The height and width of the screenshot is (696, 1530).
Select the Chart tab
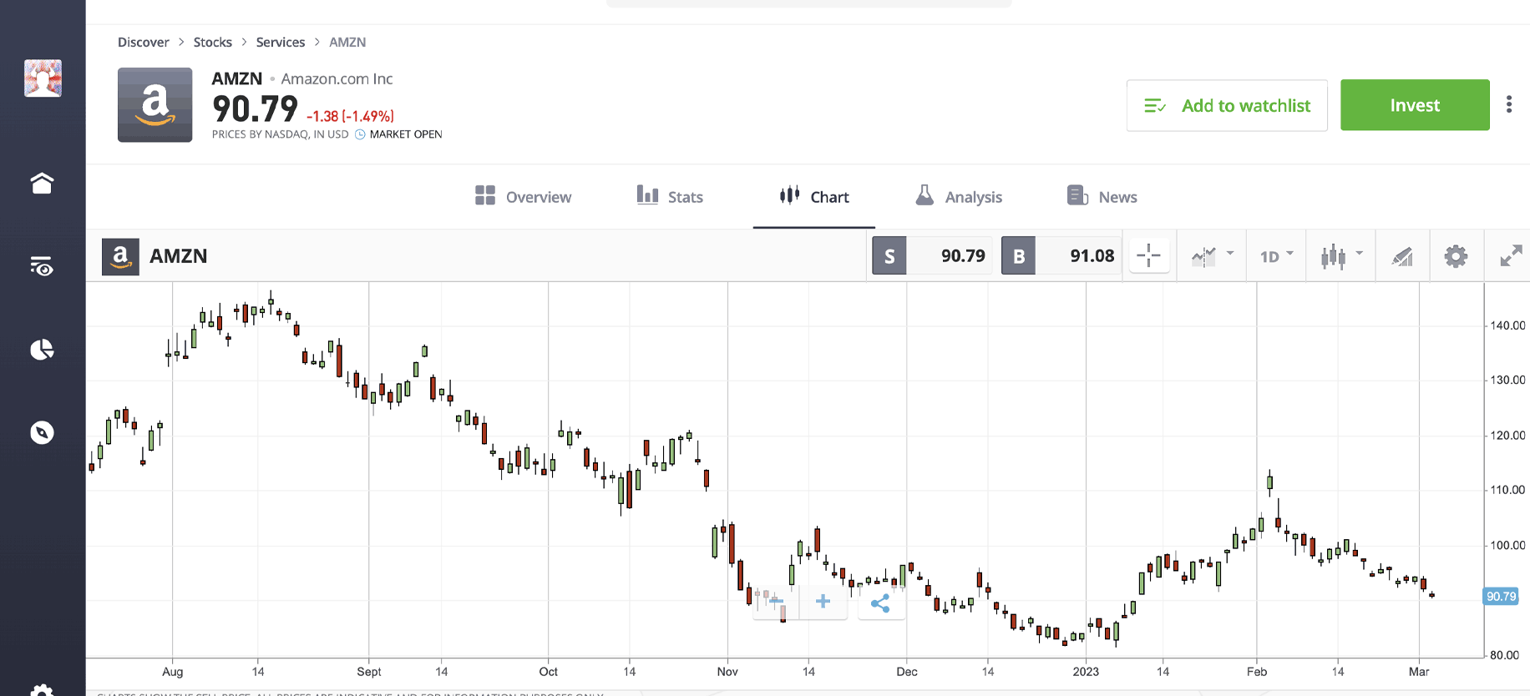tap(814, 197)
